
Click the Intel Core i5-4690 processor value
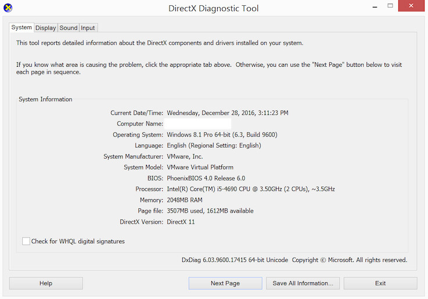point(250,189)
